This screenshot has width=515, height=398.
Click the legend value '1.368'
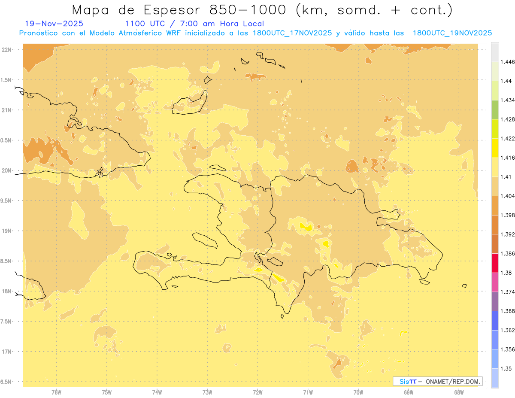[x=507, y=311]
